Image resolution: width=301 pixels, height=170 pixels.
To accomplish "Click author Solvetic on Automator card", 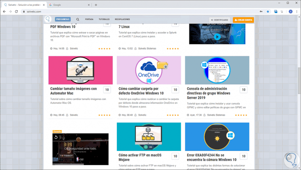I will [74, 115].
